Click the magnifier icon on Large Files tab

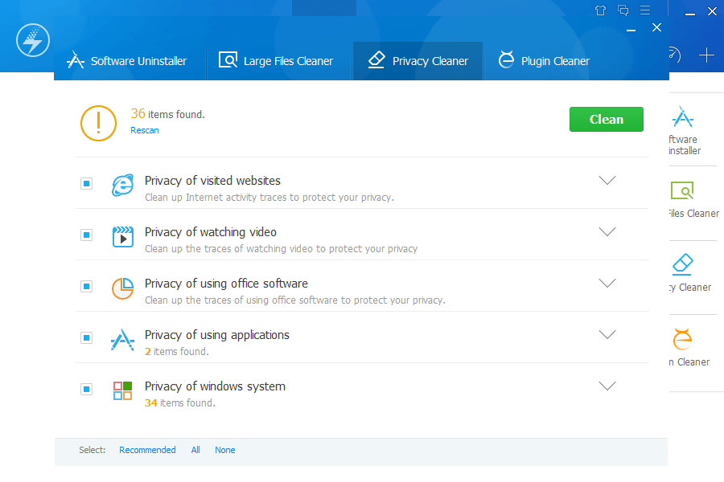228,60
